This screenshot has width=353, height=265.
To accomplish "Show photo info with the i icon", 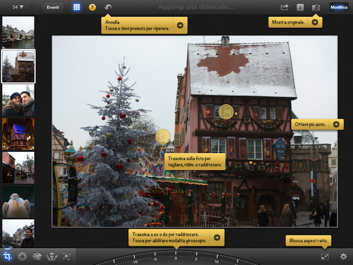I will point(300,7).
